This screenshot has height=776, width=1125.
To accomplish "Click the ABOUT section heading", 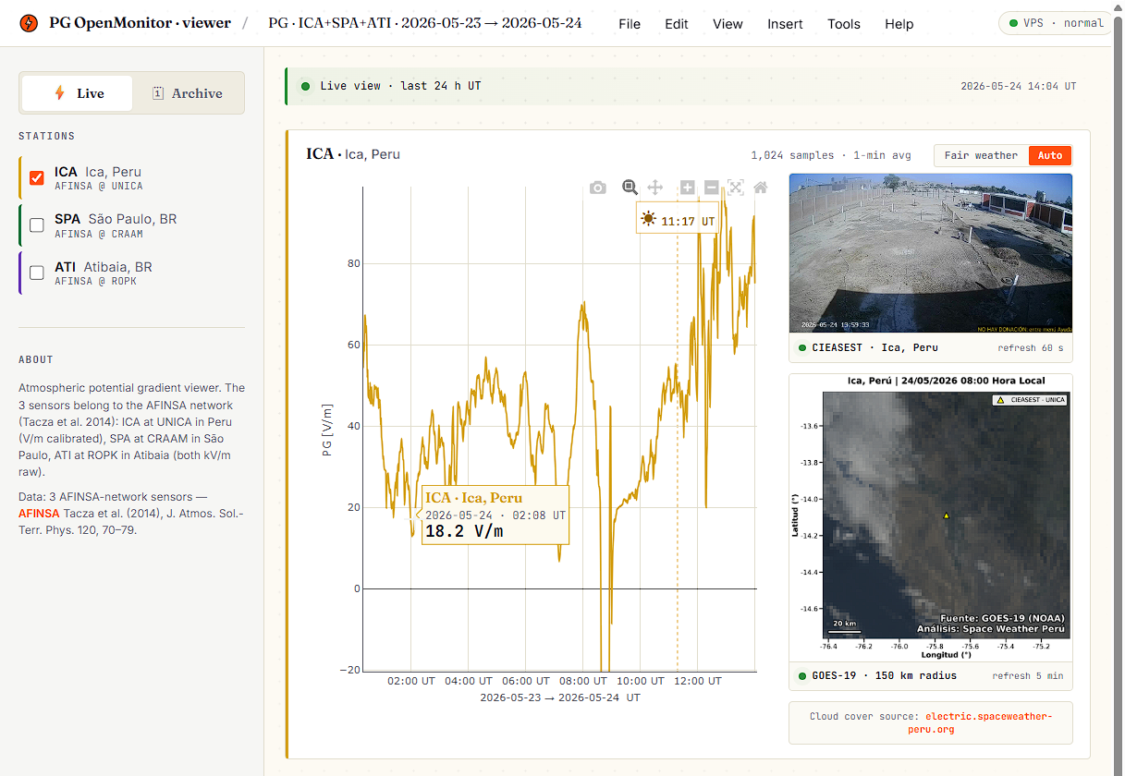I will click(x=36, y=359).
